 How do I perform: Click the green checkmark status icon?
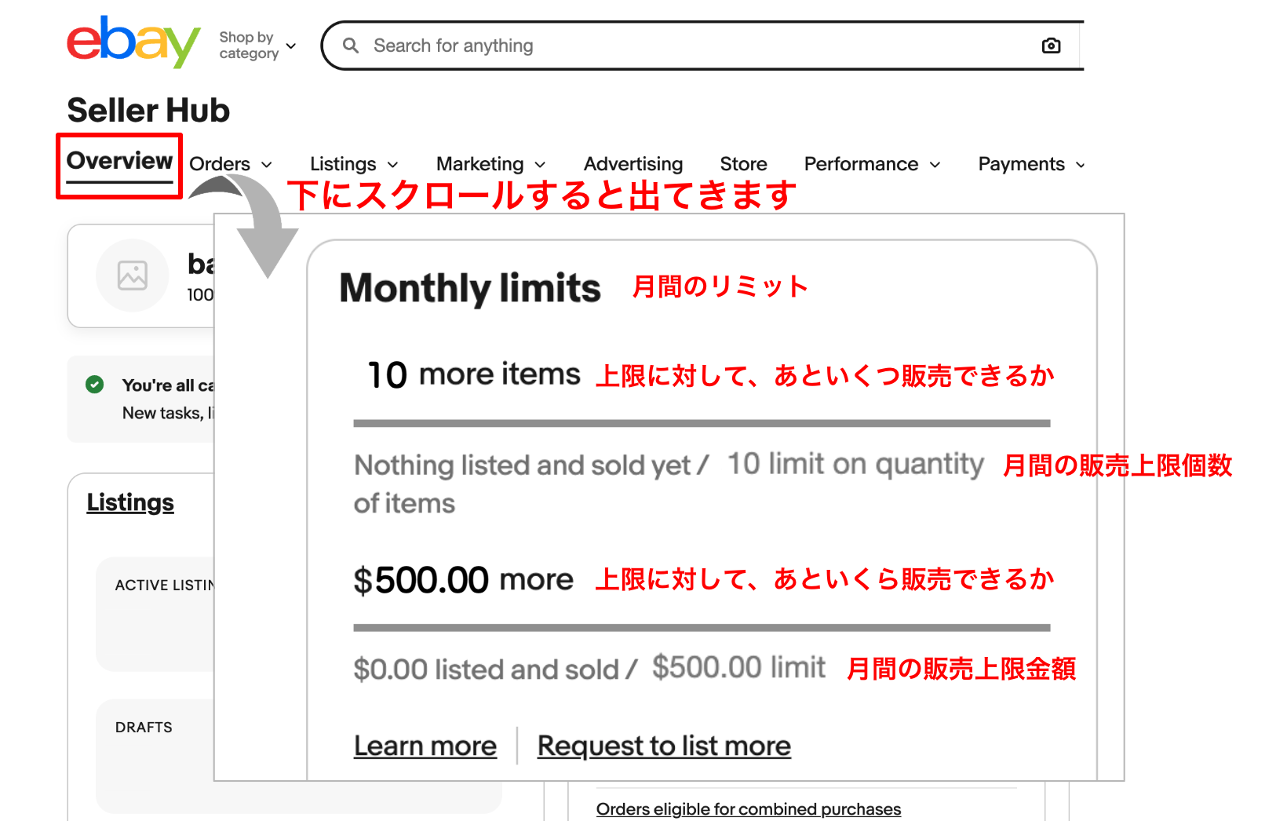point(95,385)
